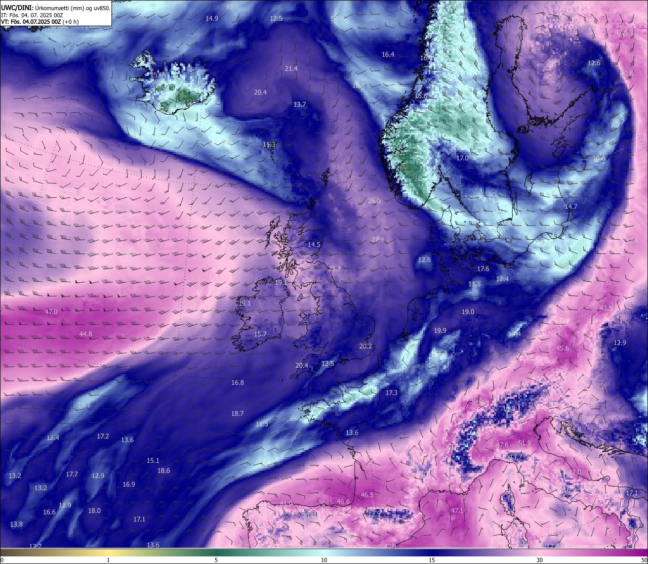Image resolution: width=648 pixels, height=564 pixels.
Task: Click the 17.7 value in the lower left
Action: click(x=72, y=474)
